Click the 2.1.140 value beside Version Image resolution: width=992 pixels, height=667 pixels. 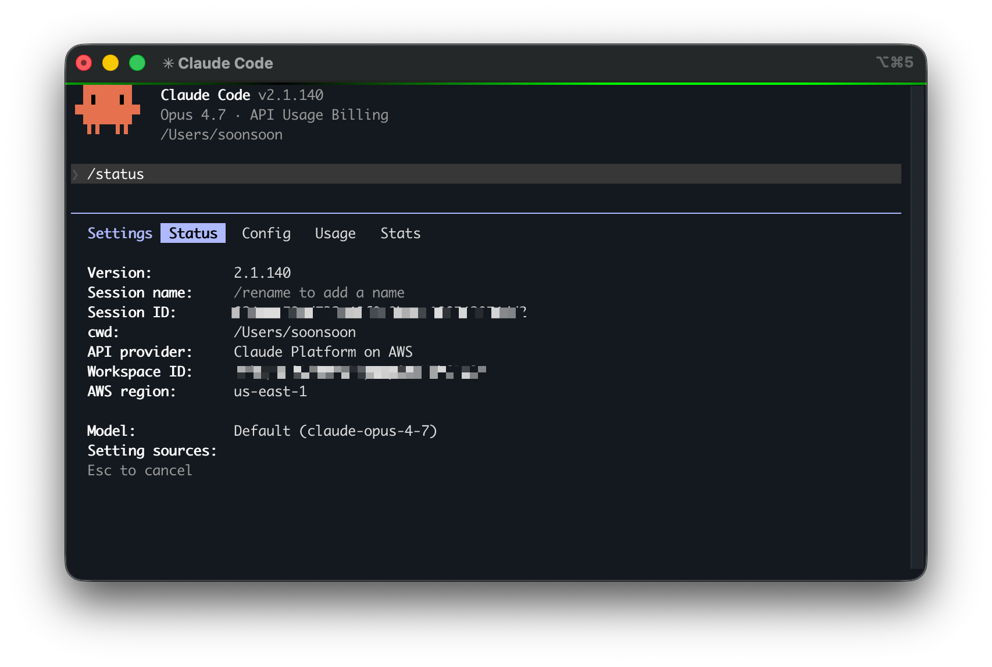262,272
